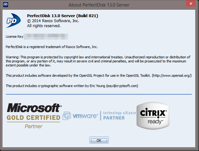Click the large PD logo
199x151 pixels.
tap(13, 21)
